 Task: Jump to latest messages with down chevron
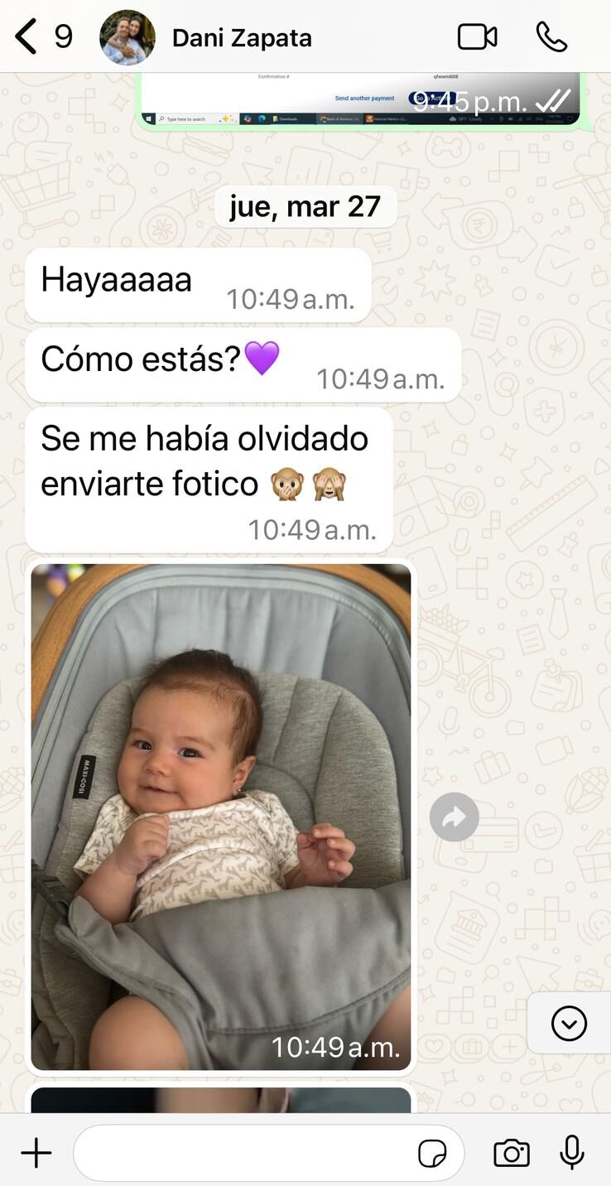[569, 1023]
